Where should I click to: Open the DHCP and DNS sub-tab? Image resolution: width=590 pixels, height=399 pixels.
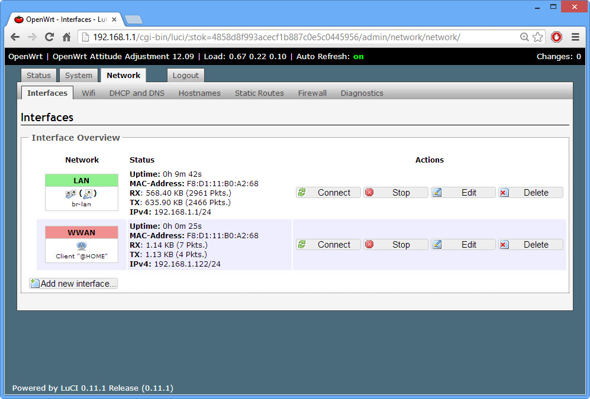(137, 93)
